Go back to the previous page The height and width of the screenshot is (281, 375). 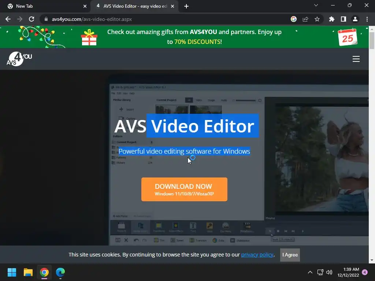point(8,19)
